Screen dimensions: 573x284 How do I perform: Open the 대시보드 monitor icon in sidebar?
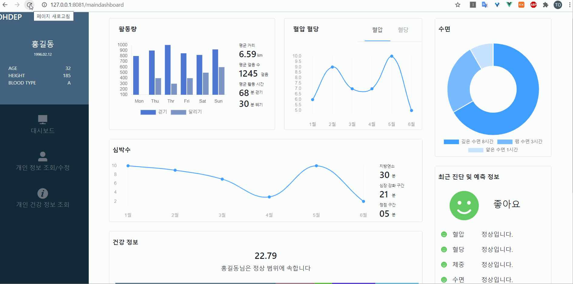(43, 119)
